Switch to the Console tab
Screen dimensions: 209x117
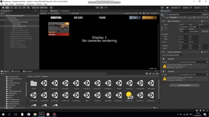[x=16, y=71]
